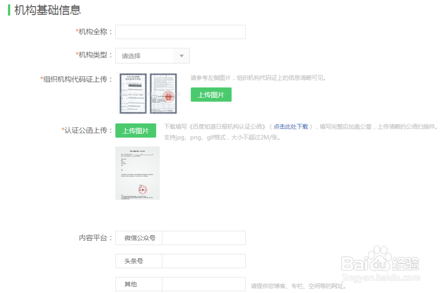Open the 点击此处下载 download link

point(292,126)
